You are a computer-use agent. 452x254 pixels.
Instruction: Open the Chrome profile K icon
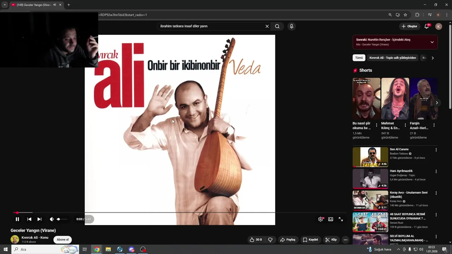(438, 15)
